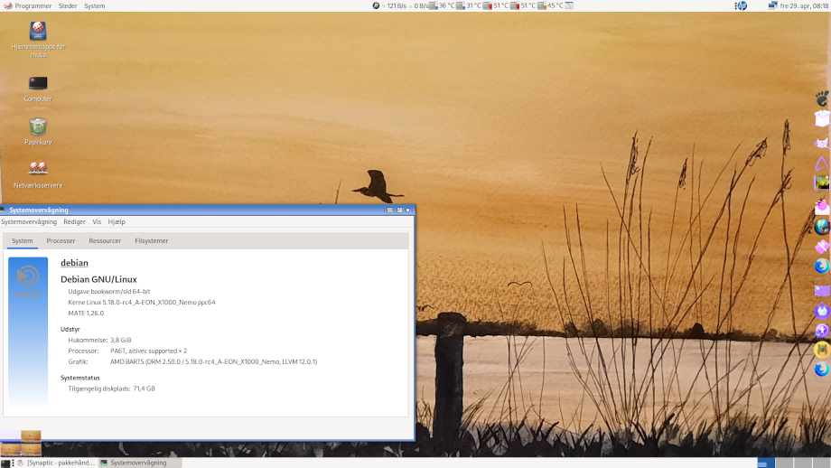
Task: Open the Computer desktop icon
Action: [x=38, y=84]
